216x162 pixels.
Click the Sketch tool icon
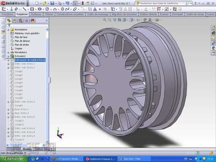[x=4, y=9]
